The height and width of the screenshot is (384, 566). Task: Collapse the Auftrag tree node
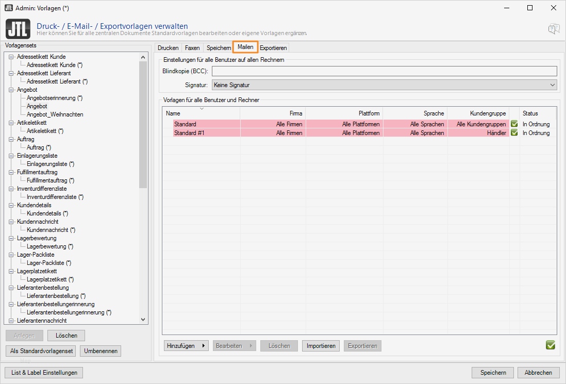pyautogui.click(x=11, y=139)
